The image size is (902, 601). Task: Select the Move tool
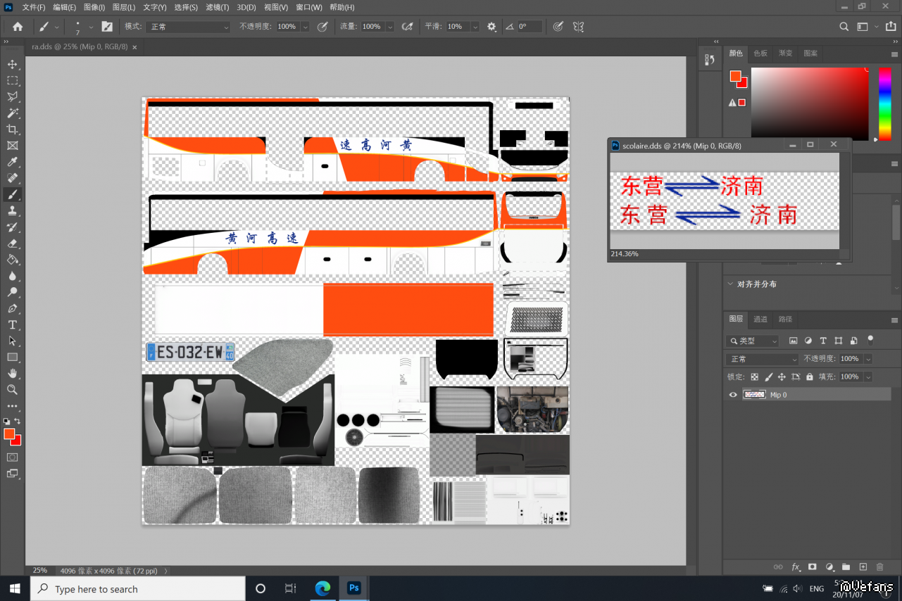click(x=12, y=64)
